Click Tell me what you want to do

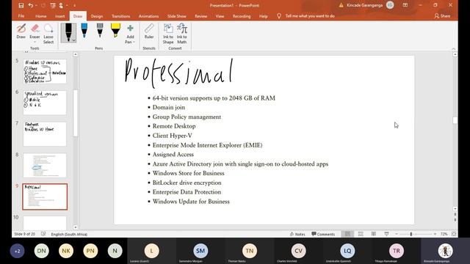(x=310, y=16)
